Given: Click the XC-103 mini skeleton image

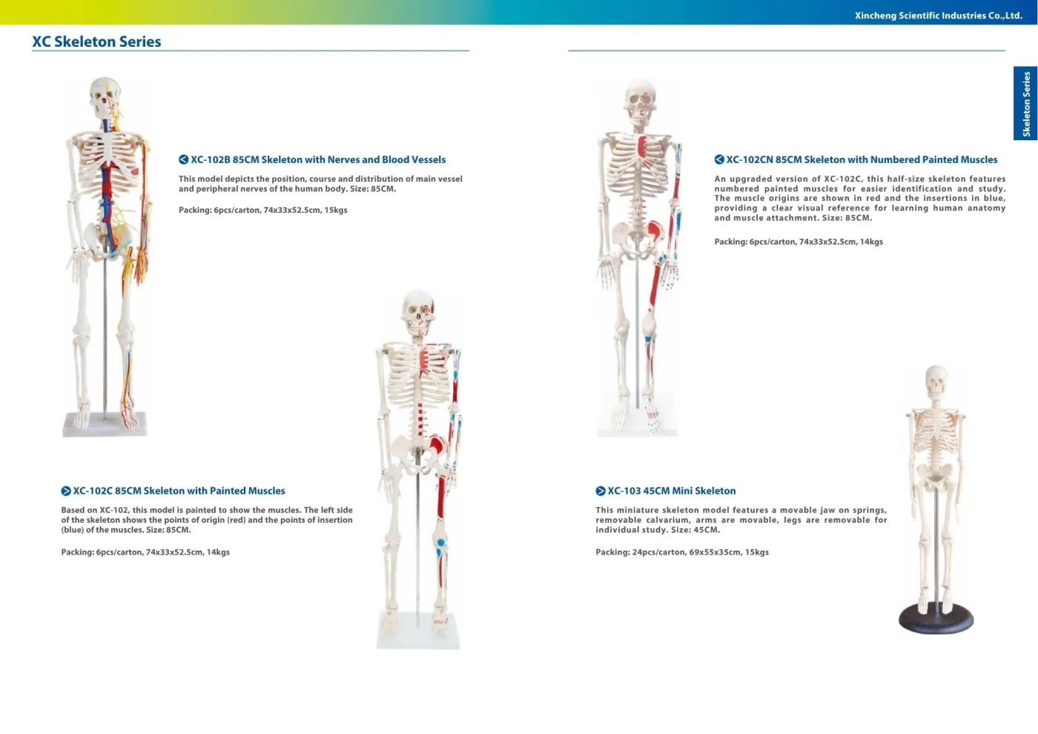Looking at the screenshot, I should 936,499.
